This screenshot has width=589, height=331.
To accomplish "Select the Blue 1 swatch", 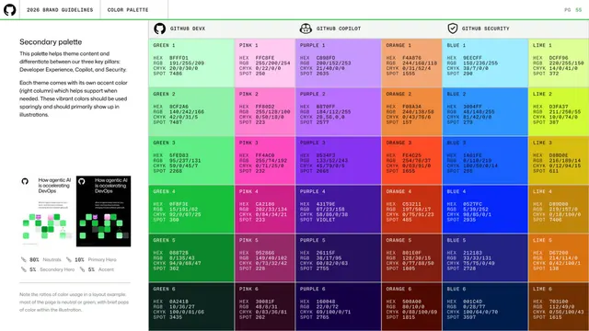I will (x=485, y=63).
